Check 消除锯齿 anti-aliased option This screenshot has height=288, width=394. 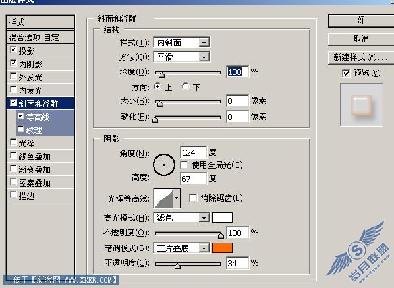[193, 198]
